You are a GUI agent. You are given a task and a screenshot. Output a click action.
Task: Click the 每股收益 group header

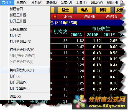click(101, 29)
